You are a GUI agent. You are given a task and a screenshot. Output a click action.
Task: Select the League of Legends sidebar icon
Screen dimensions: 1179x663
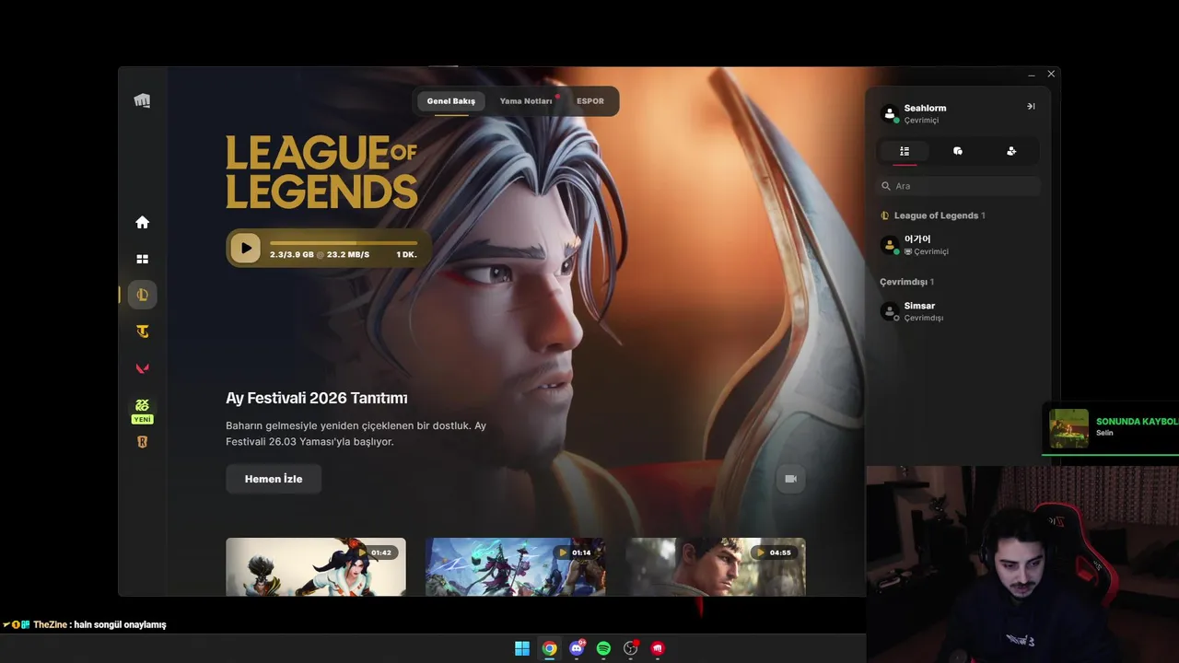tap(142, 295)
